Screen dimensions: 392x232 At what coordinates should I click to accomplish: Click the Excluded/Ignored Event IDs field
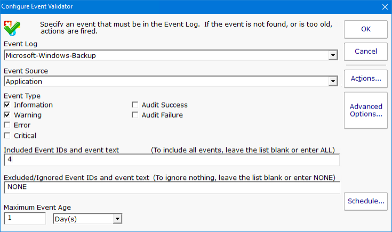click(171, 187)
